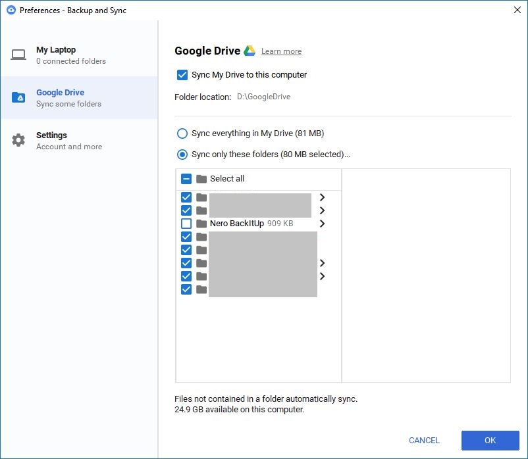Click the Nero BackItUp folder icon
Viewport: 528px width, 459px height.
pos(201,224)
